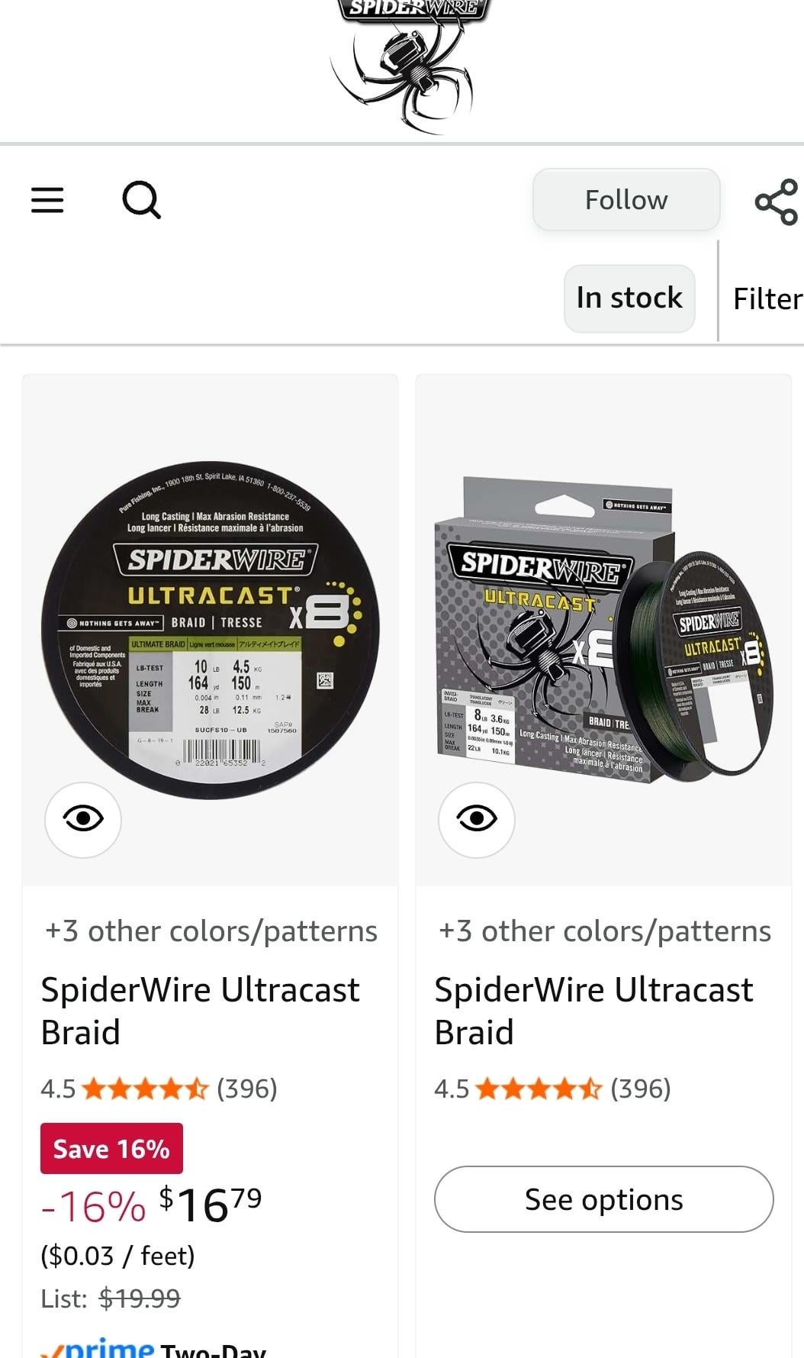Screen dimensions: 804x1358
Task: Tap the $16.79 price
Action: [x=210, y=1204]
